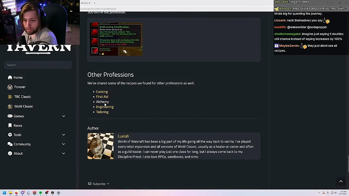Click the Forever emblem icon in sidebar
This screenshot has height=196, width=349.
10,87
